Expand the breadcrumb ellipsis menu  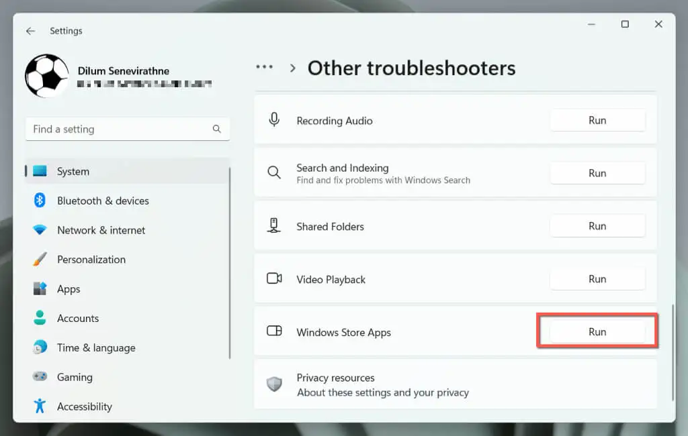264,68
